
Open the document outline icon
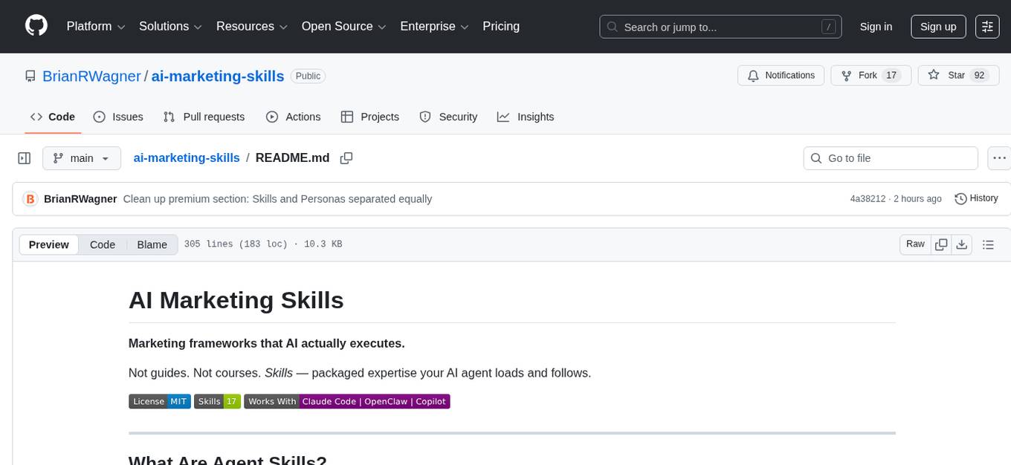[x=989, y=244]
